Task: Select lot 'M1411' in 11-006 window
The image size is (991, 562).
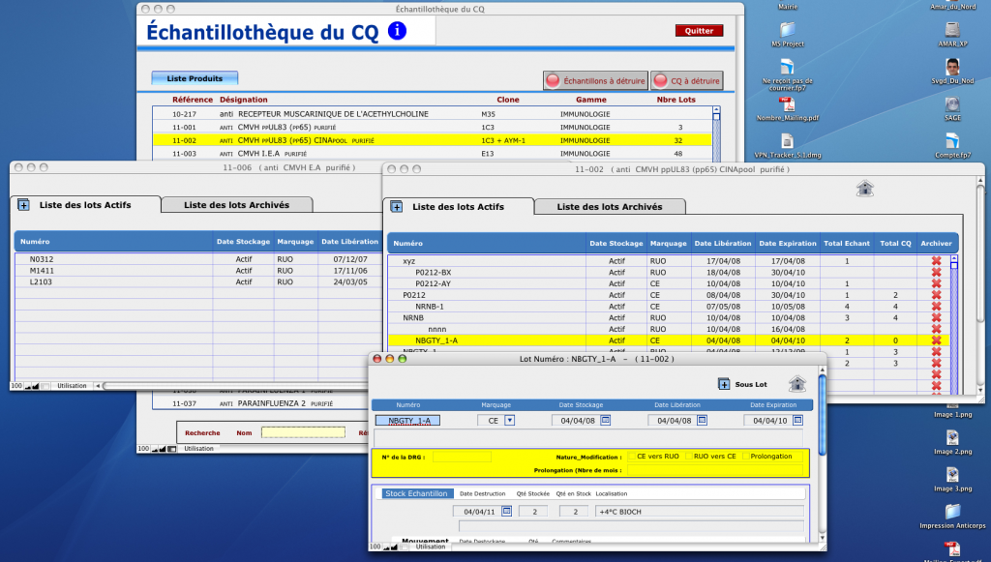Action: (197, 270)
